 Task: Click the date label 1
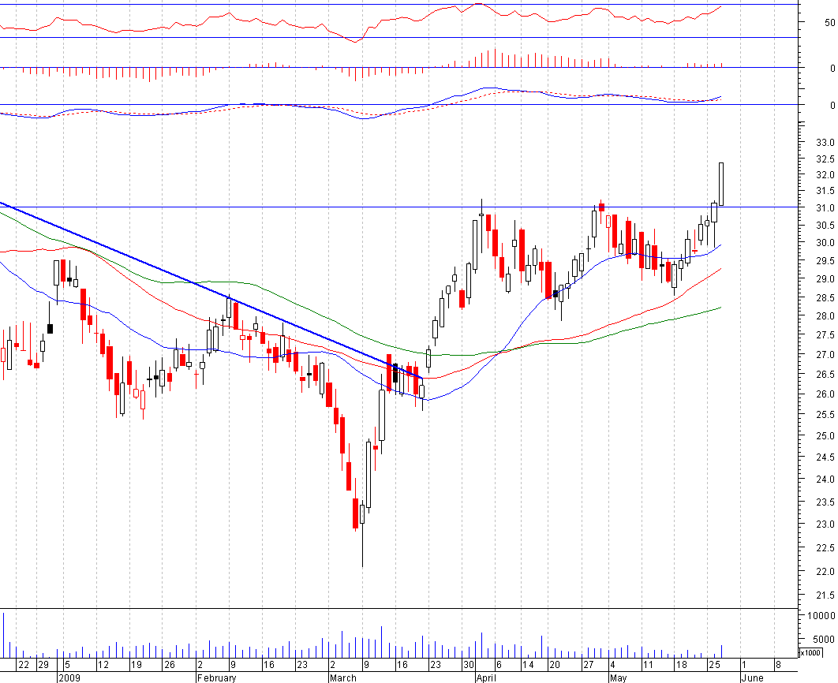pos(744,665)
